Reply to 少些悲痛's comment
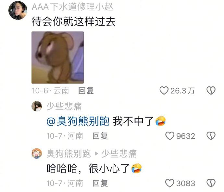 [100, 136]
